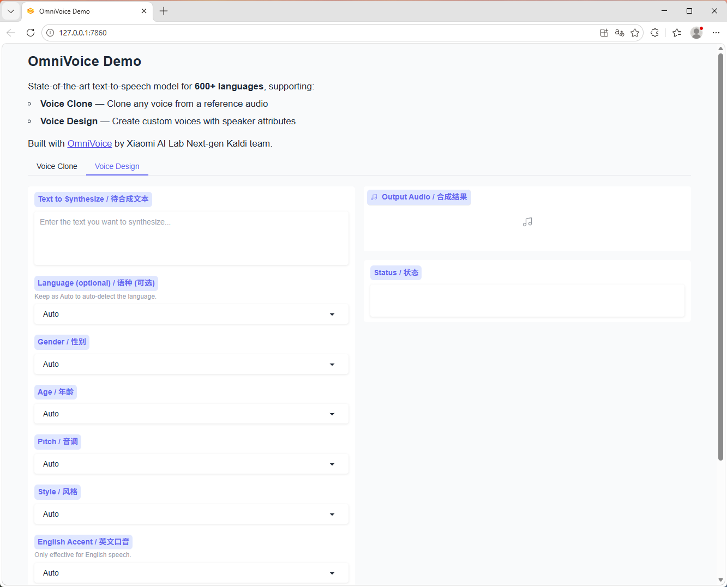Expand the Language dropdown
The height and width of the screenshot is (587, 727).
(x=191, y=314)
